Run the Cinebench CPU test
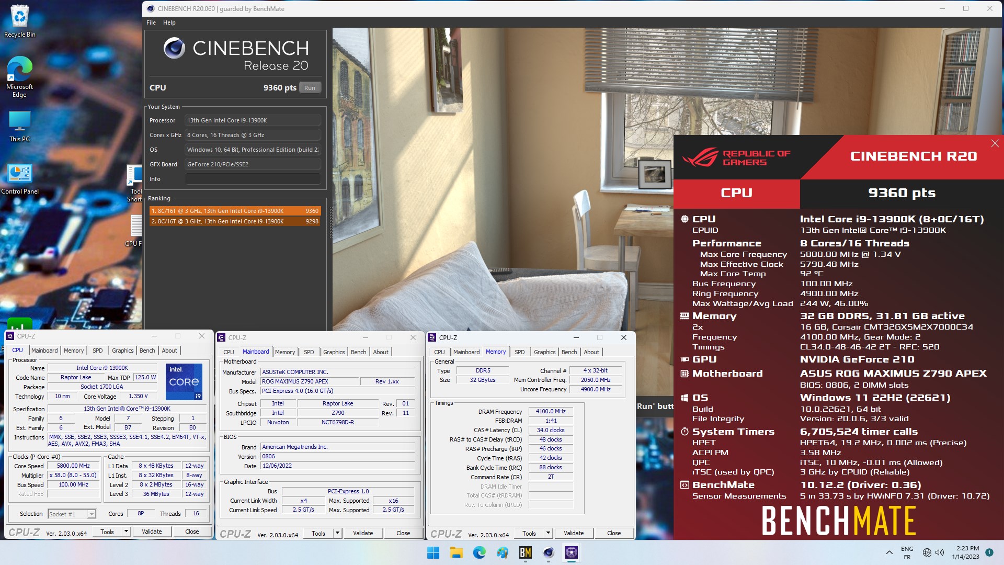This screenshot has height=565, width=1004. click(x=310, y=88)
